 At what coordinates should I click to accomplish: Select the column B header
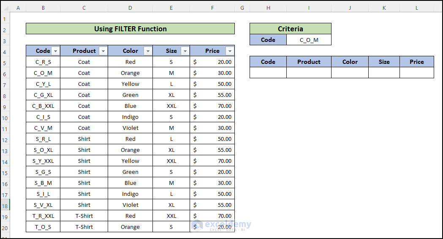43,8
